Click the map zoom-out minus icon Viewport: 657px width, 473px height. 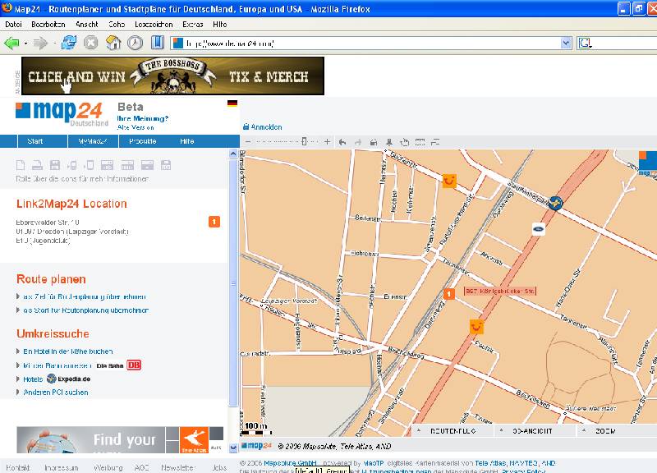247,142
